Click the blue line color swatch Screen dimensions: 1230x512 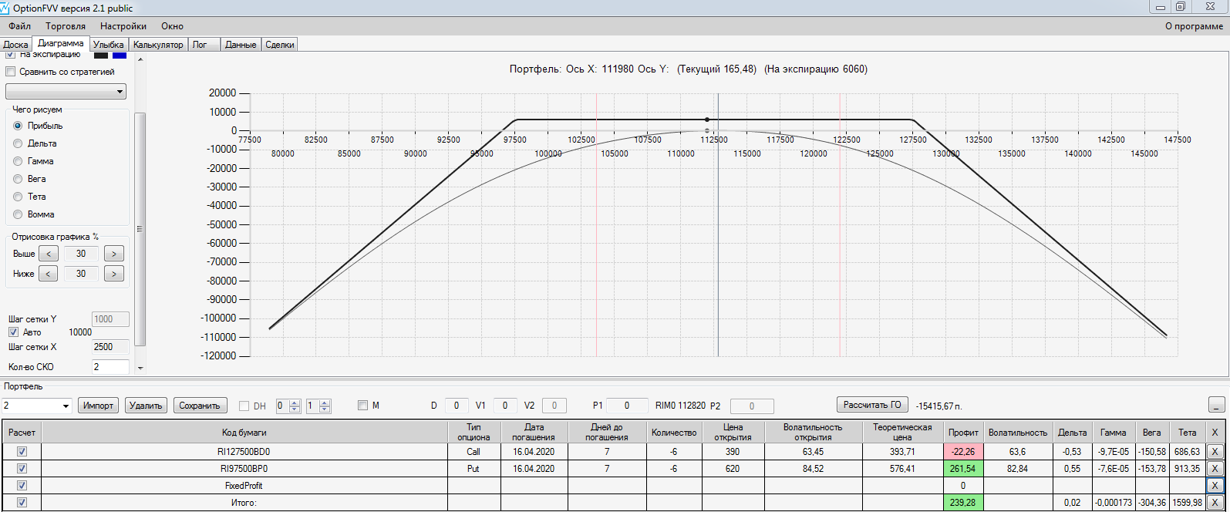point(120,55)
